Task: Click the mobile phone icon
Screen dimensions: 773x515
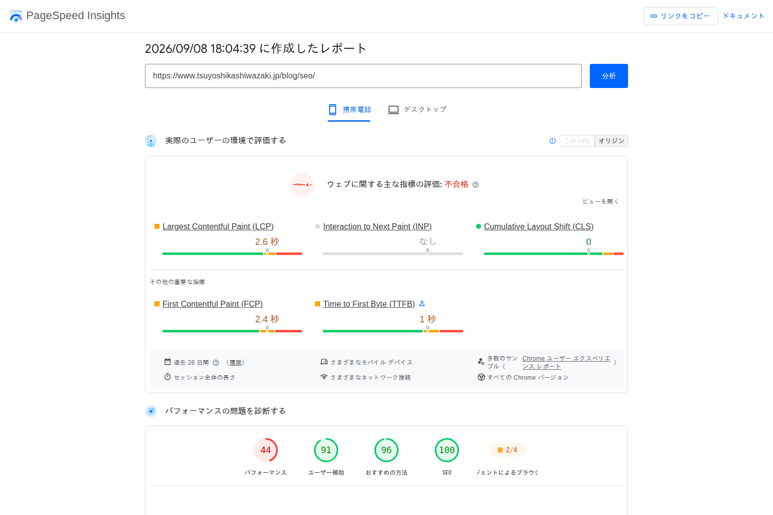Action: pos(333,110)
